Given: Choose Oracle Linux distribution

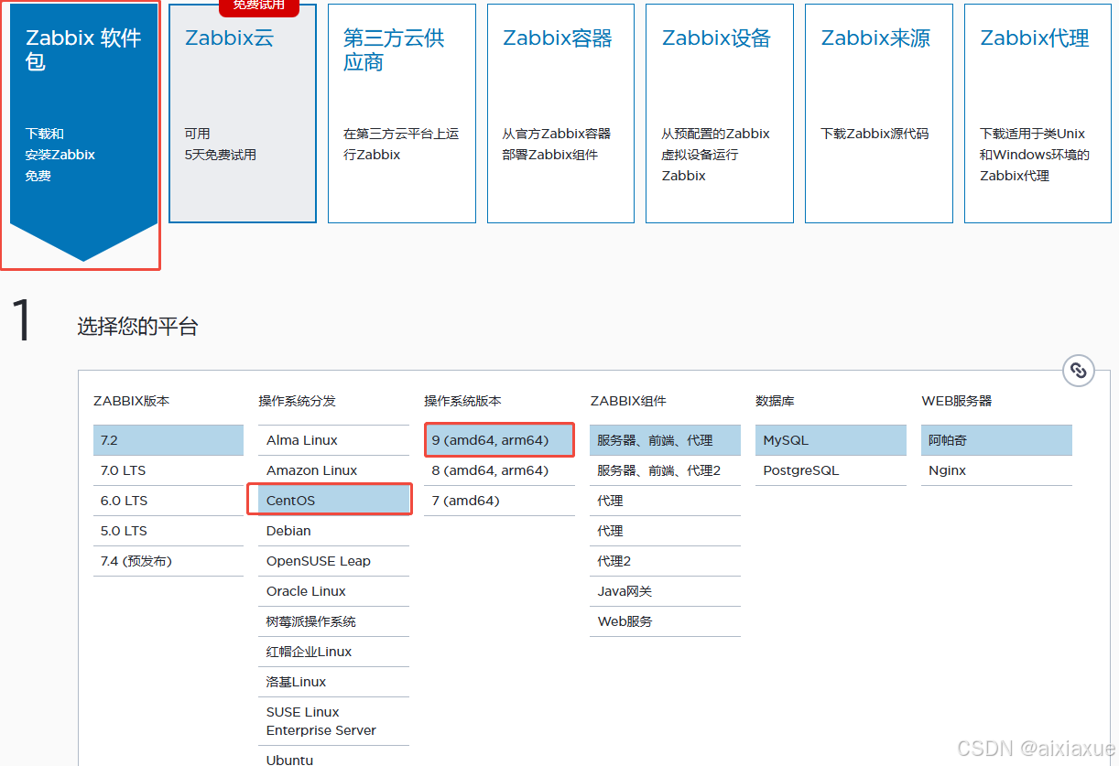Looking at the screenshot, I should [x=333, y=591].
